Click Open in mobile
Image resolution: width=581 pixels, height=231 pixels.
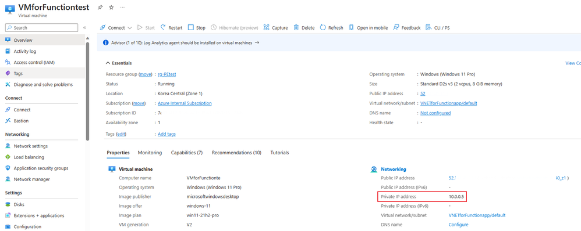click(369, 28)
